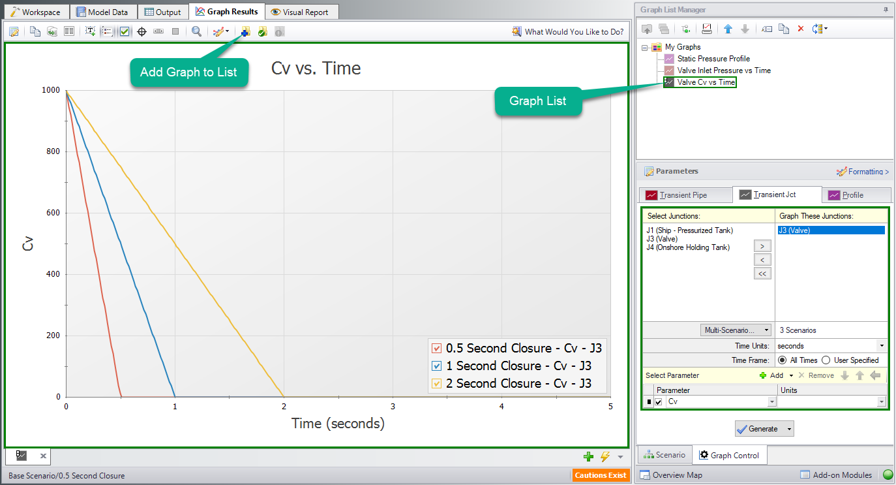Open the Time Units dropdown

pos(883,345)
